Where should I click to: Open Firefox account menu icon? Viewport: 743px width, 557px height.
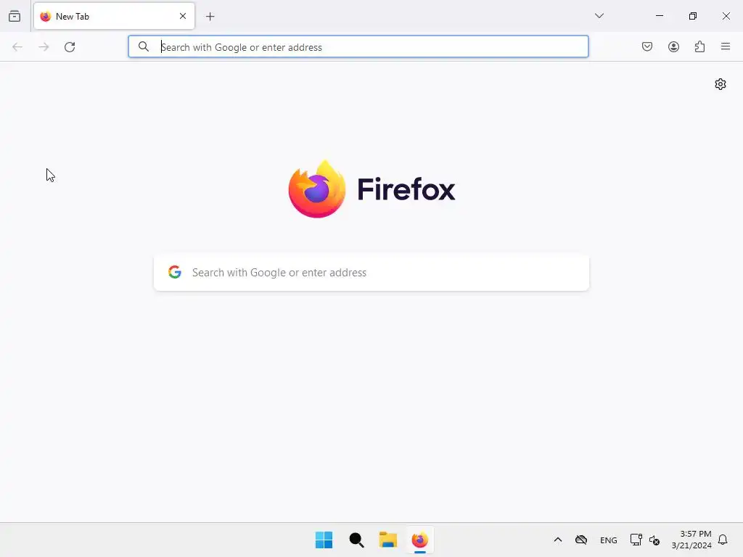tap(673, 46)
